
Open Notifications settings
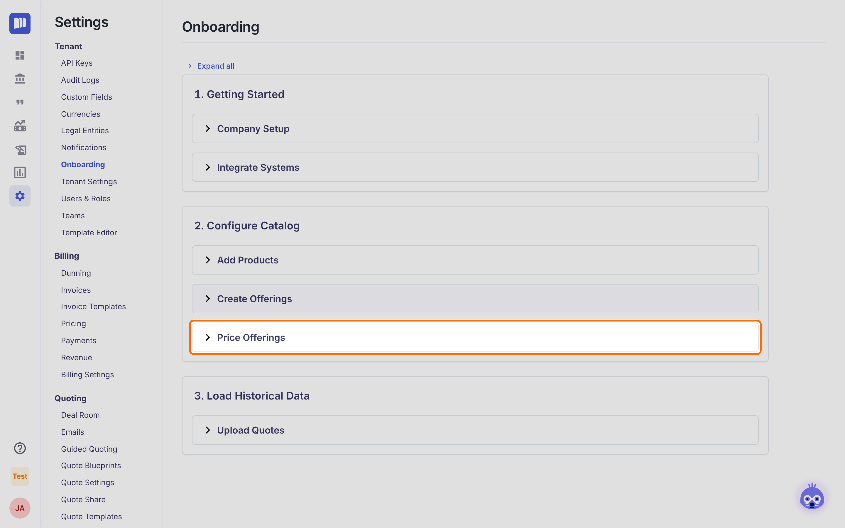(84, 147)
